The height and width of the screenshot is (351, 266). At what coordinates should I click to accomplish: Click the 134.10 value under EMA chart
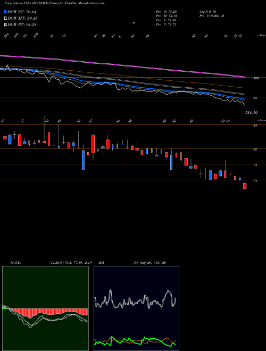coord(251,113)
